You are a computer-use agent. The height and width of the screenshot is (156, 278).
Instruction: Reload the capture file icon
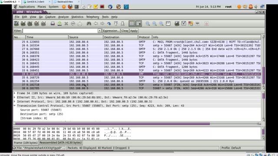73,23
